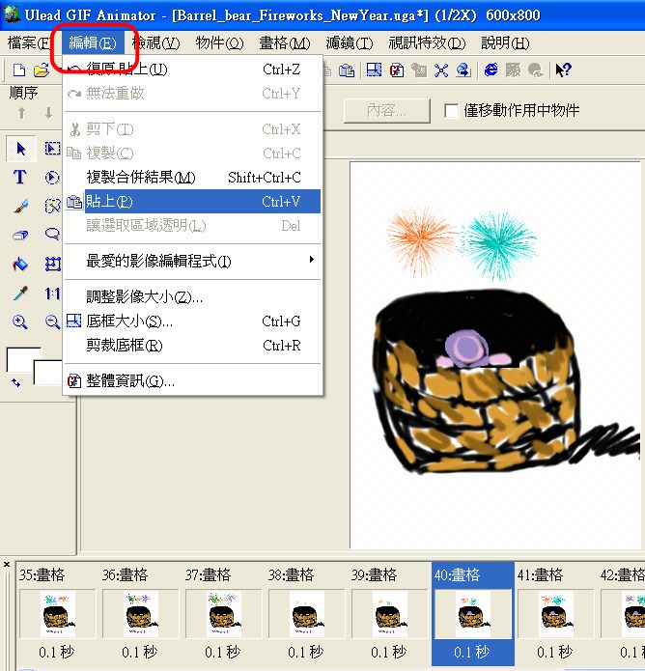Select the eyedropper tool
645x671 pixels.
(20, 294)
